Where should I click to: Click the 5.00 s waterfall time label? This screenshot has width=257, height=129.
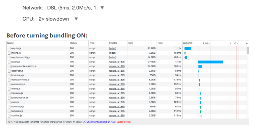click(206, 44)
